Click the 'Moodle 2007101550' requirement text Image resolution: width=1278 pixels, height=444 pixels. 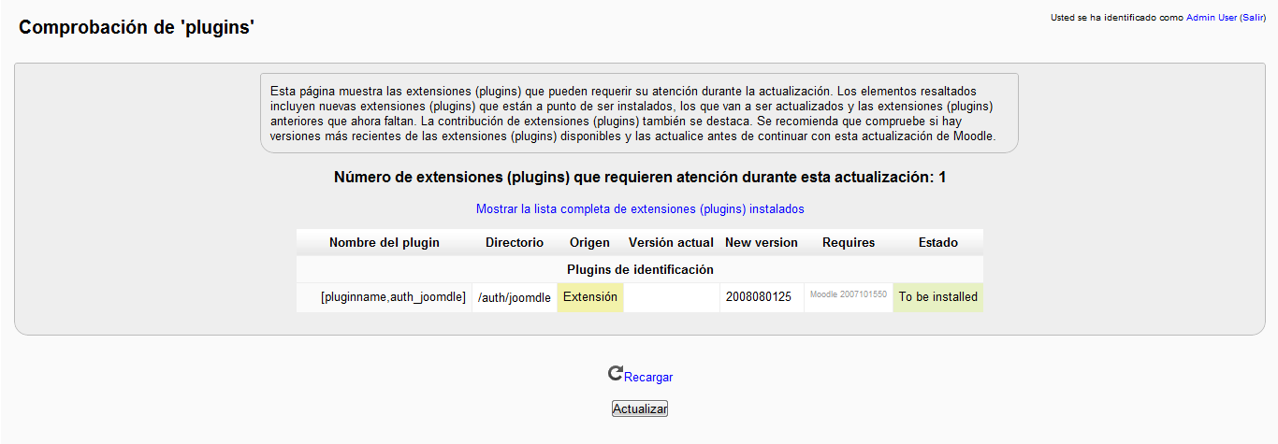pyautogui.click(x=848, y=294)
